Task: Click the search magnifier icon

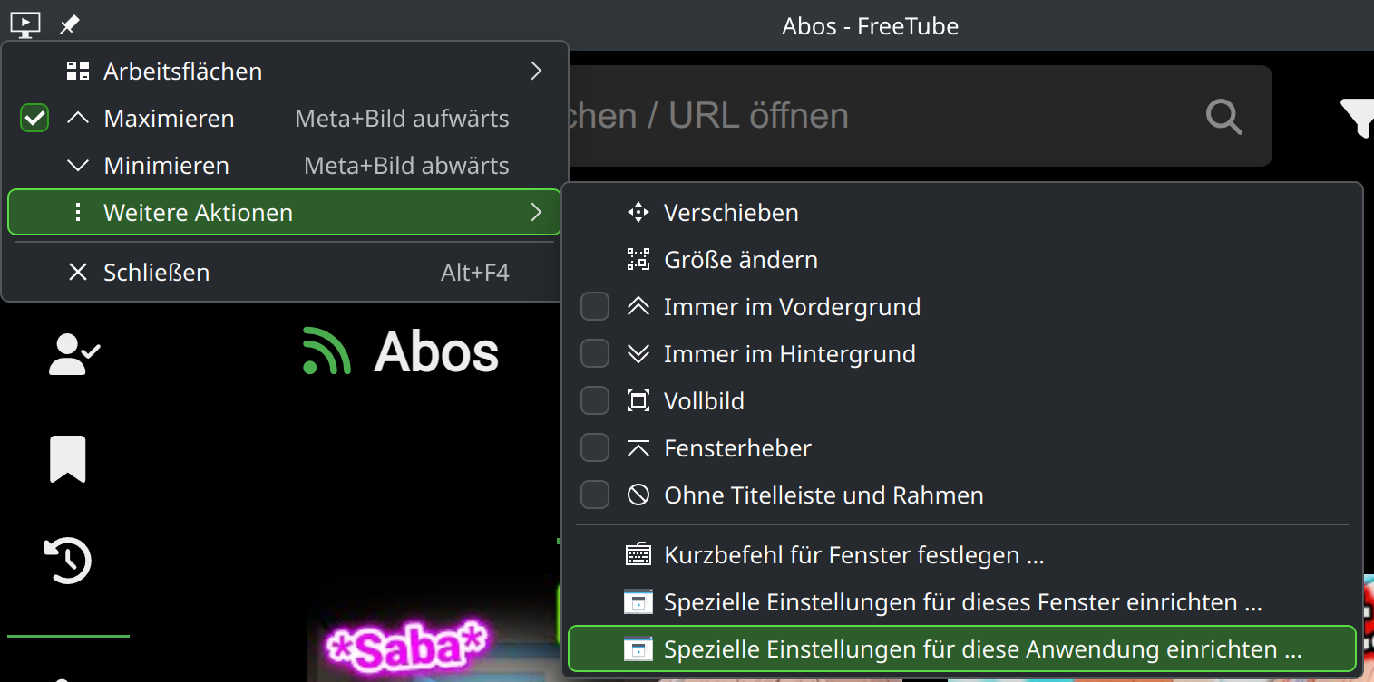Action: click(x=1223, y=117)
